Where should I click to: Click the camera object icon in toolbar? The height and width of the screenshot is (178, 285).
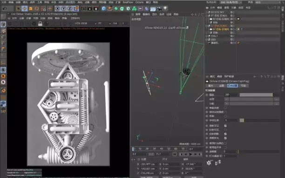tap(159, 8)
